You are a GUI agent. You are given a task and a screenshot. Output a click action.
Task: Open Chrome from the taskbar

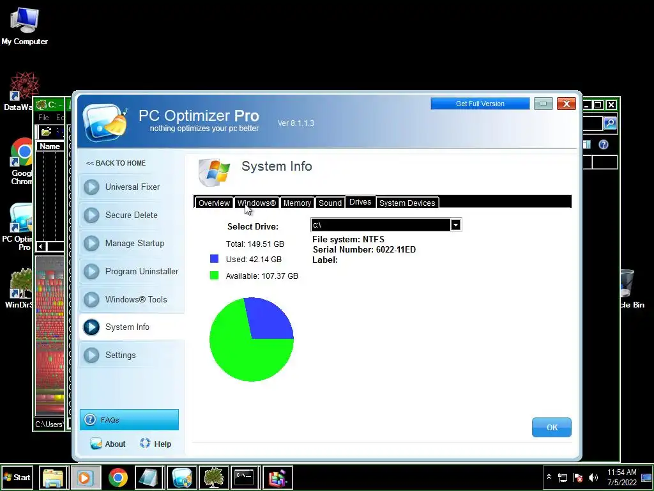[x=118, y=478]
